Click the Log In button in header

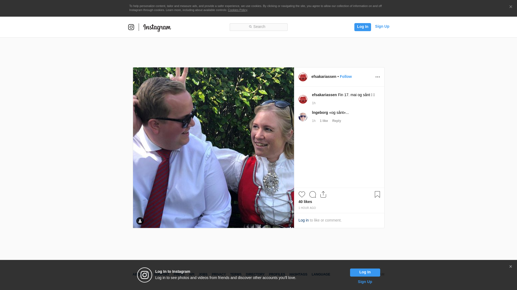pyautogui.click(x=362, y=27)
